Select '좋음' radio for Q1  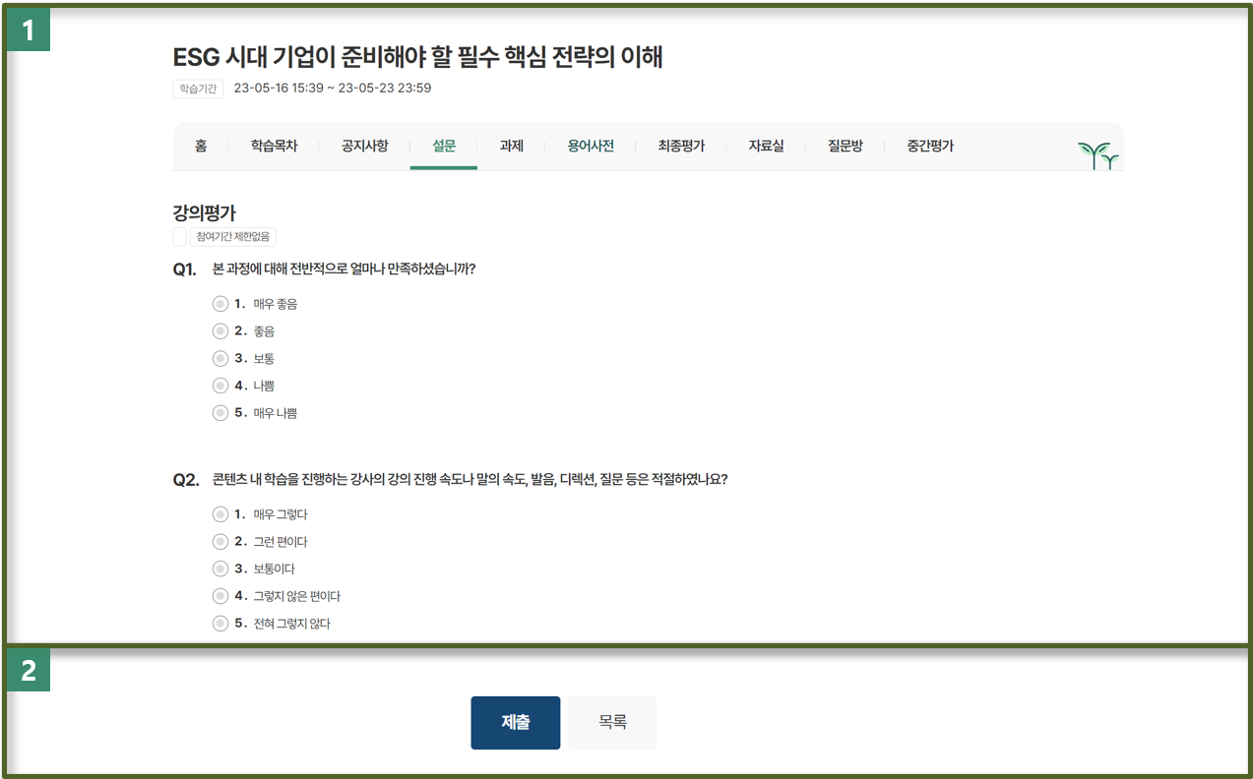point(220,331)
